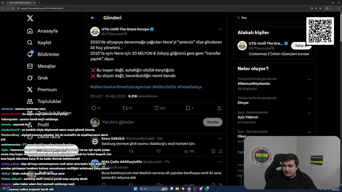The image size is (342, 192).
Task: Open Emre Göktürk reply's three-dot menu
Action: [x=220, y=138]
